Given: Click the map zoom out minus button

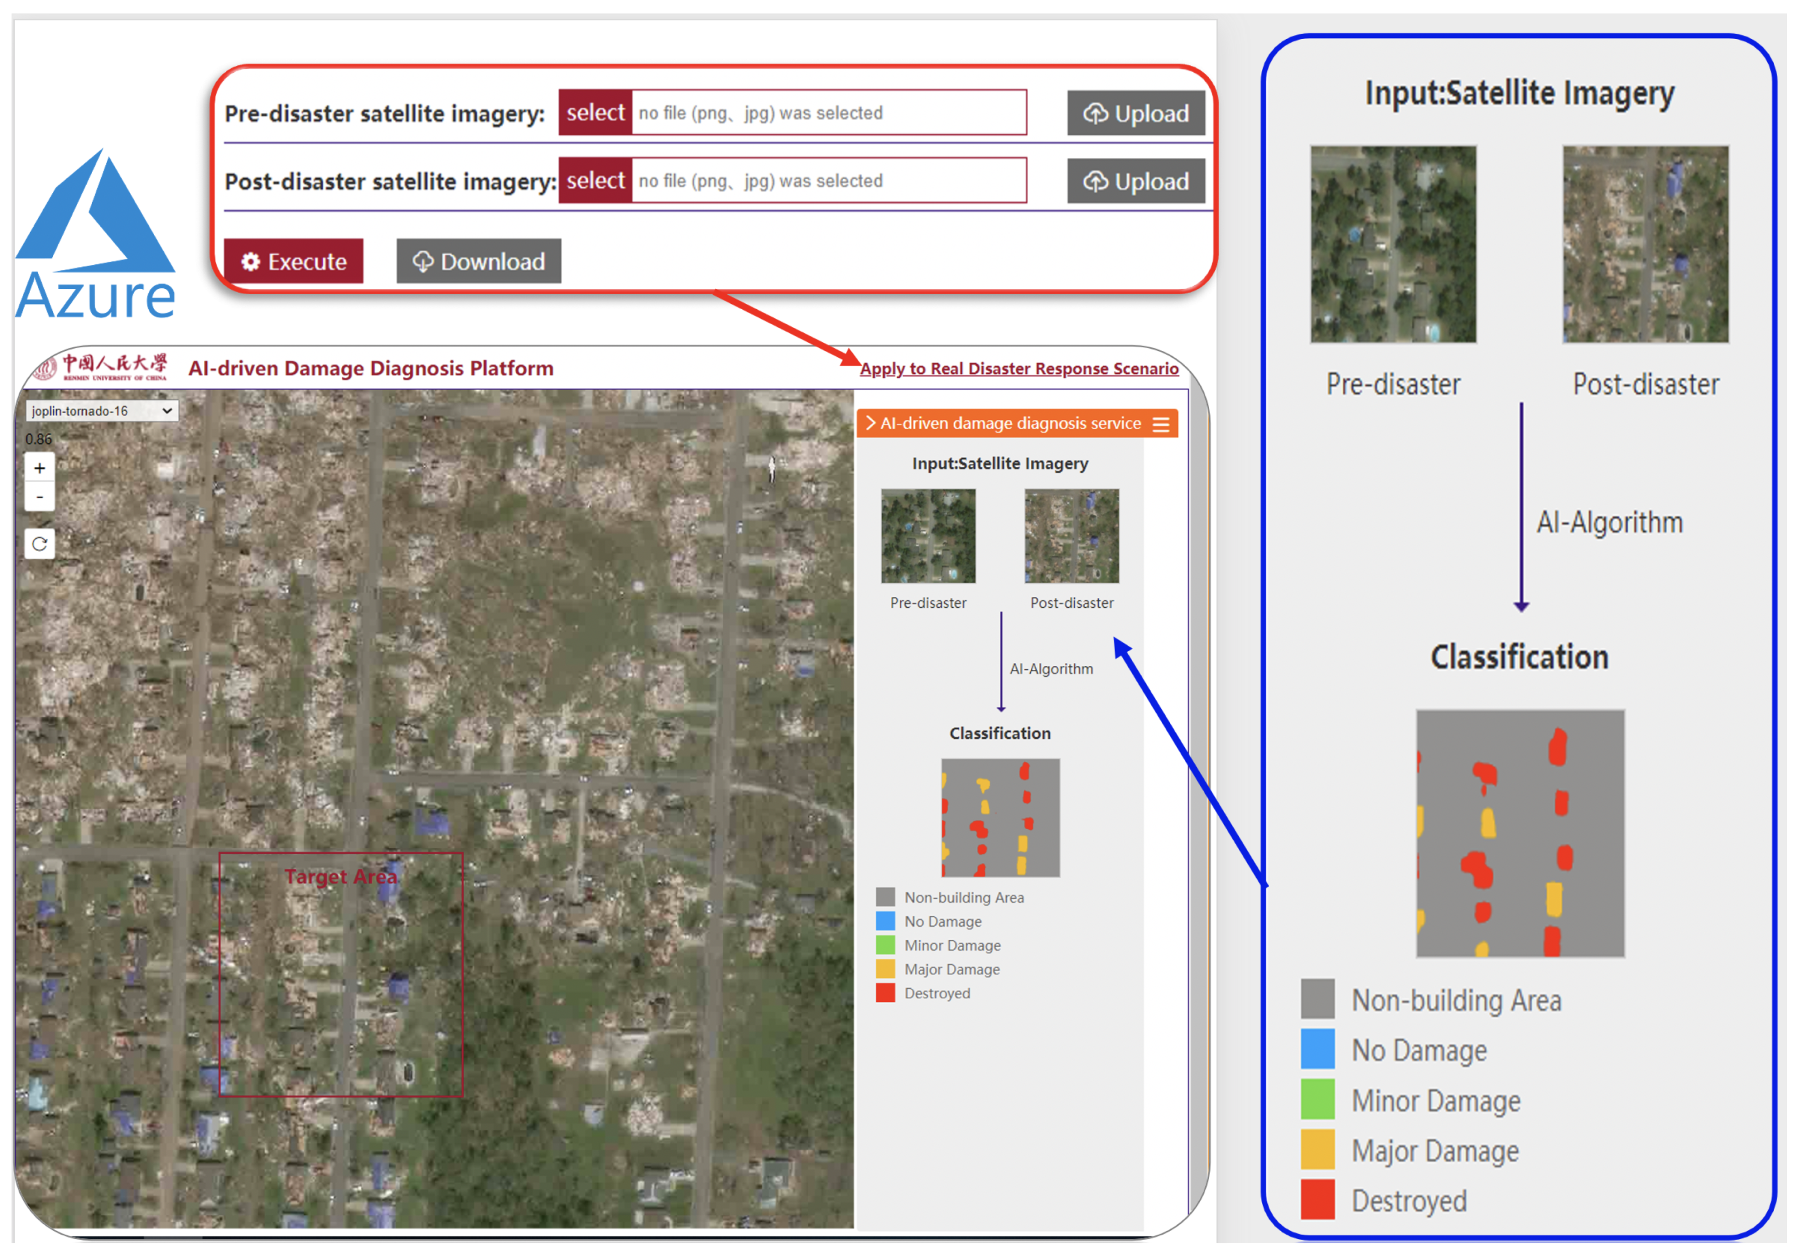Looking at the screenshot, I should click(39, 497).
